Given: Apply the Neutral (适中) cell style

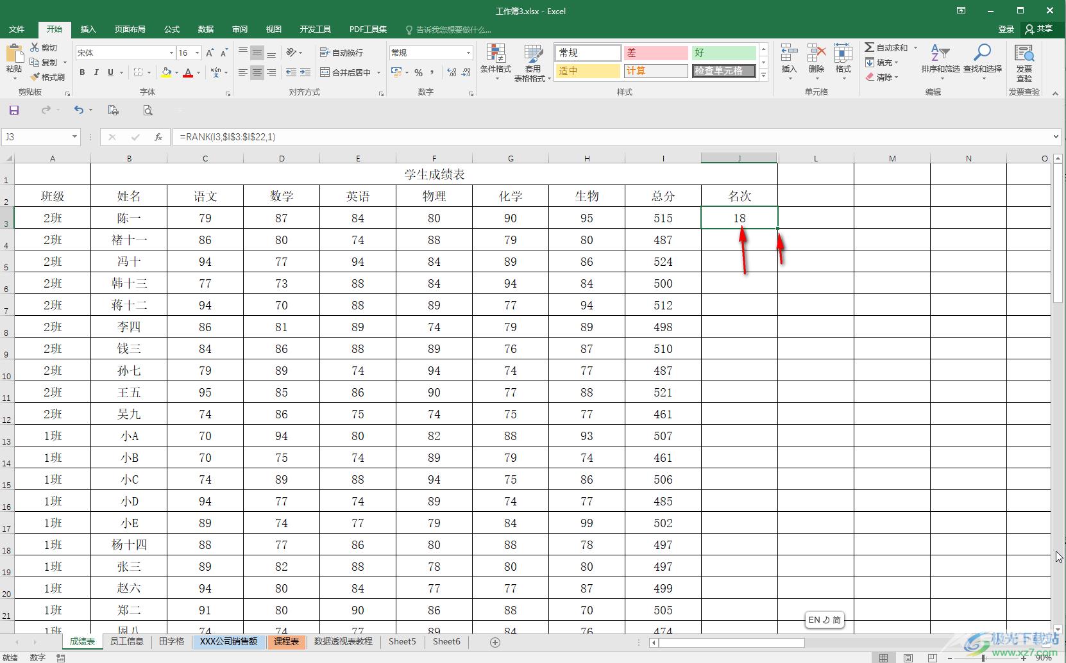Looking at the screenshot, I should (588, 71).
